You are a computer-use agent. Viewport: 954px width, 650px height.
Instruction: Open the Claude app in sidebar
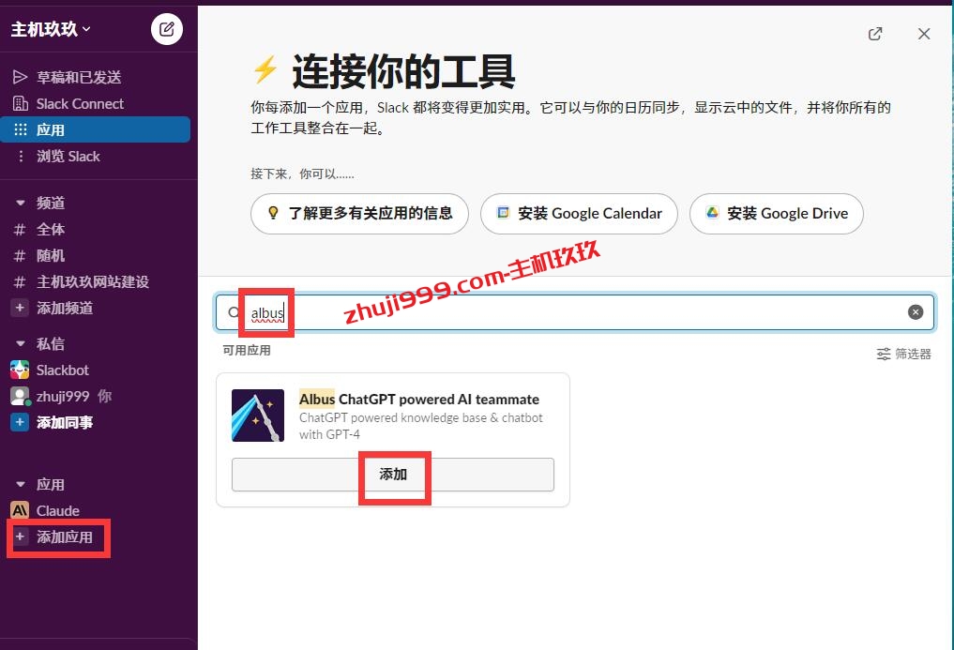58,510
